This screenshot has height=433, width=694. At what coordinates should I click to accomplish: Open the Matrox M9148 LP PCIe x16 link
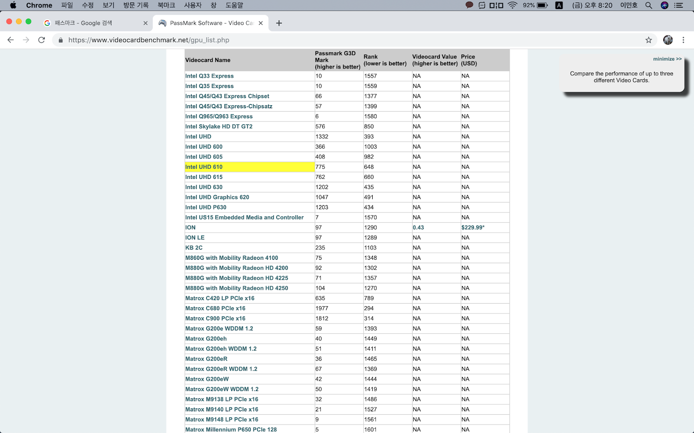[x=222, y=420]
